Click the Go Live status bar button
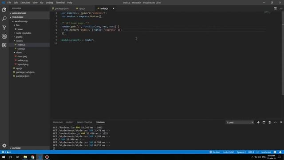The height and width of the screenshot is (160, 284). tap(215, 152)
